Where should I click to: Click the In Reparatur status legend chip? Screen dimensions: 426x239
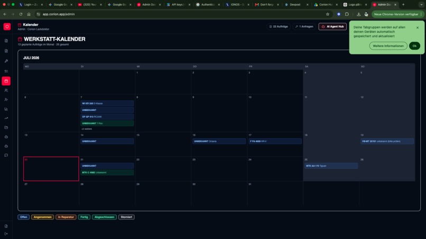[x=66, y=217]
